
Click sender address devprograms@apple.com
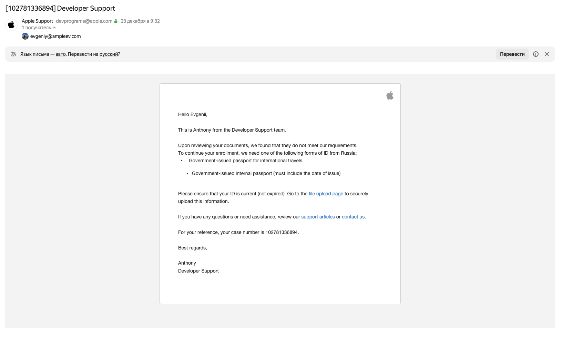[x=84, y=21]
